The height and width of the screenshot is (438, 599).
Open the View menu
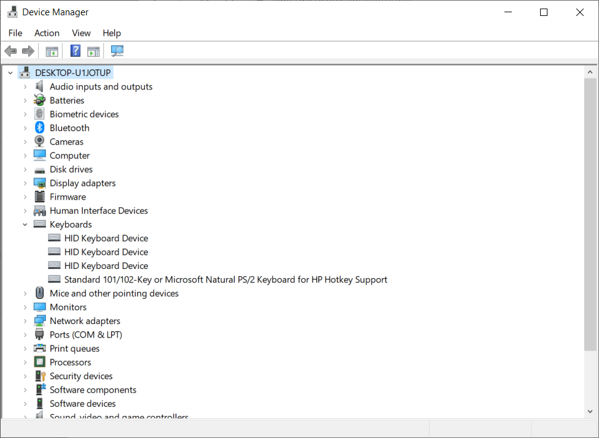tap(82, 33)
